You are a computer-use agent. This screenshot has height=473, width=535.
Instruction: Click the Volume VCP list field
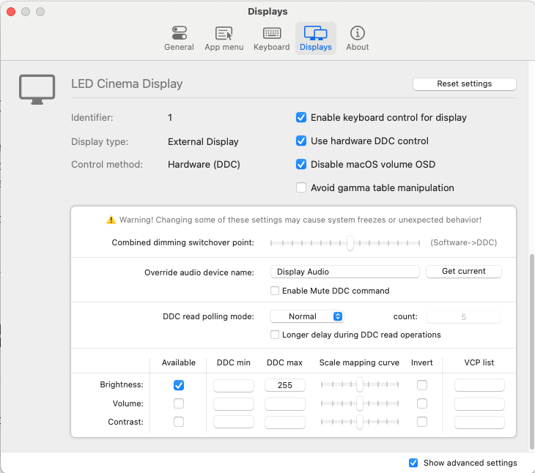479,404
